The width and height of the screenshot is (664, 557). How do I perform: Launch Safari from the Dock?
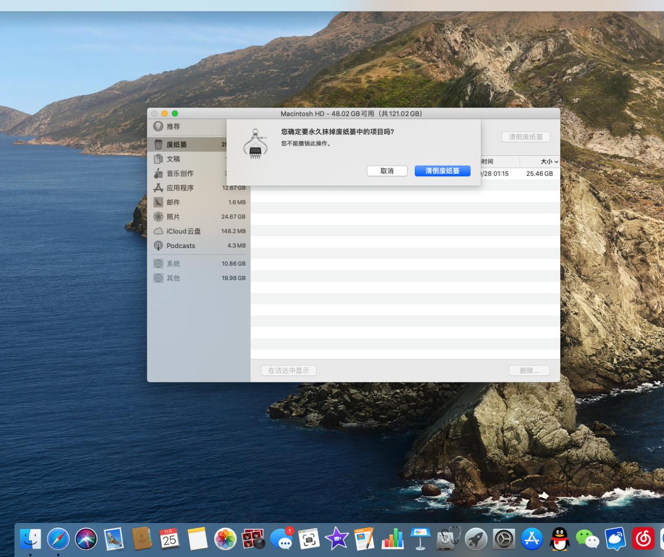(x=58, y=539)
